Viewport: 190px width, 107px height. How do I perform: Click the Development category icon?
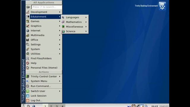coord(28,12)
